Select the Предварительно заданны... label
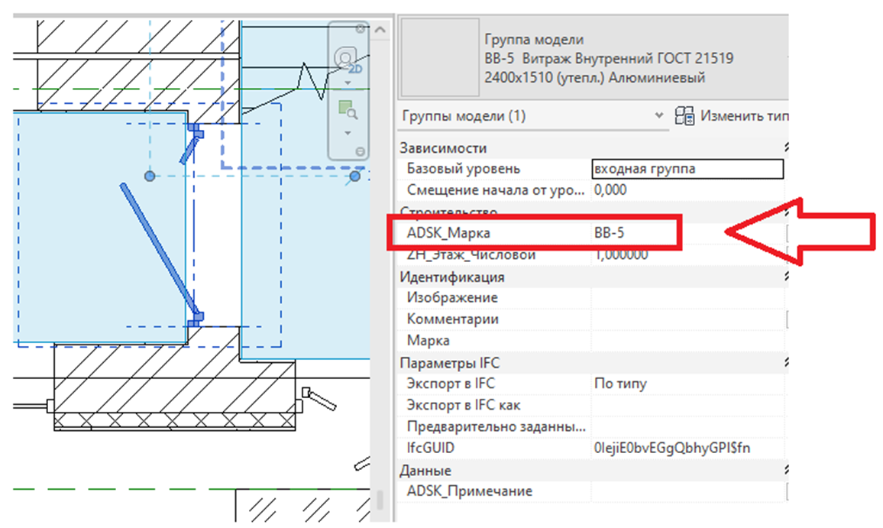This screenshot has width=883, height=528. click(x=496, y=426)
